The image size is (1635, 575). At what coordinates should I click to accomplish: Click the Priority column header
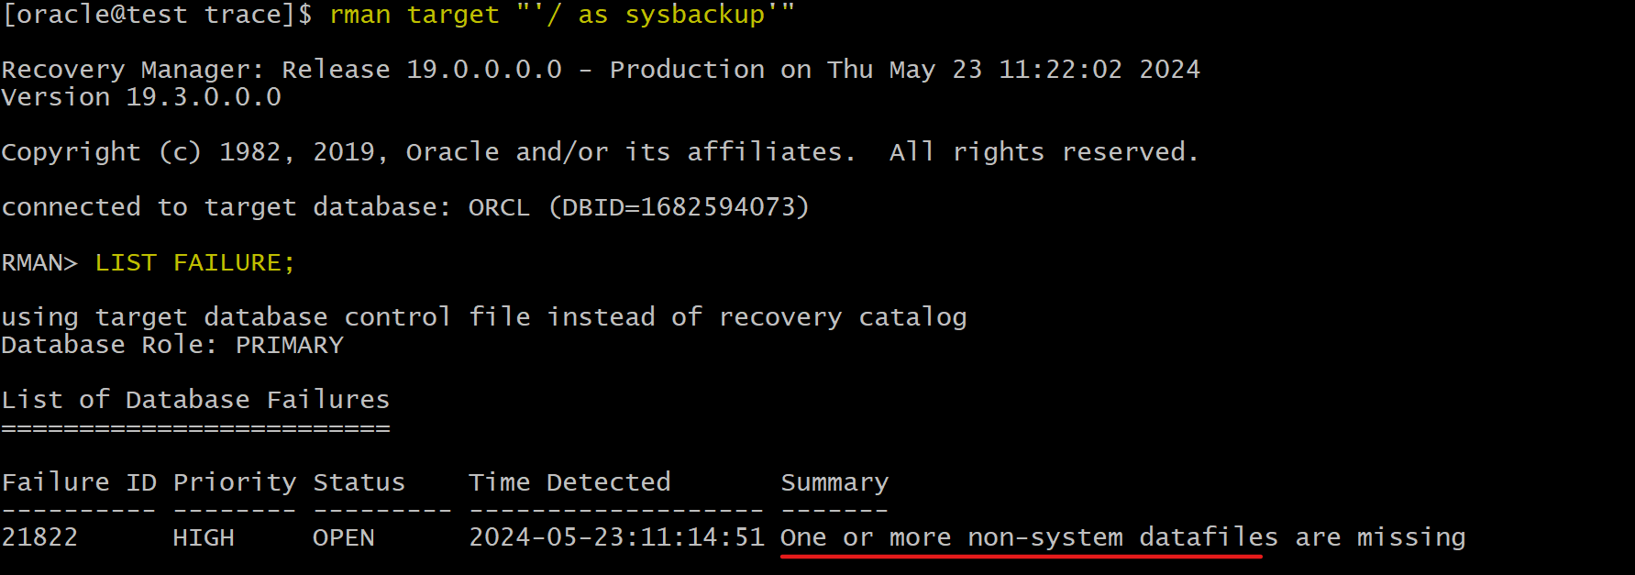pyautogui.click(x=235, y=483)
